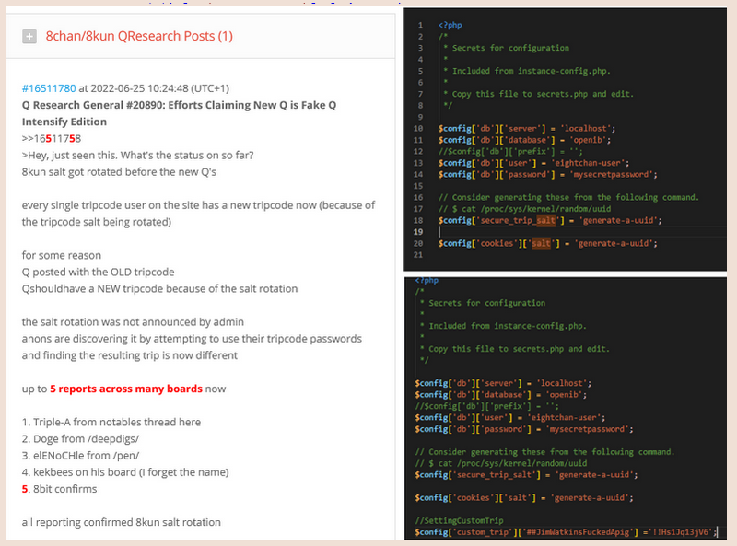The image size is (737, 546).
Task: Click the line 'the salt rotation was not announced by admin'
Action: click(x=133, y=322)
